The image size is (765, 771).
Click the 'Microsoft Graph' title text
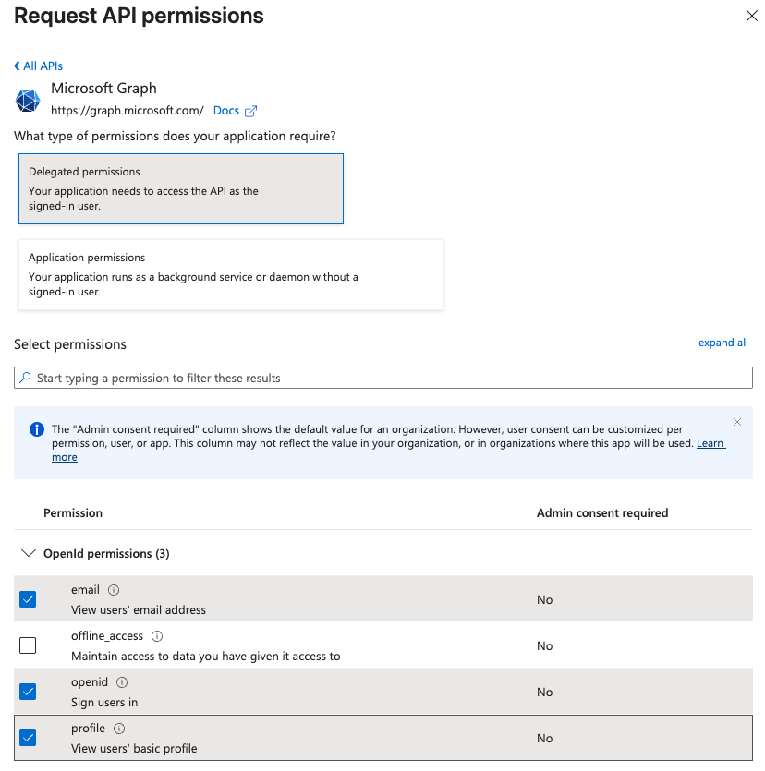coord(103,89)
